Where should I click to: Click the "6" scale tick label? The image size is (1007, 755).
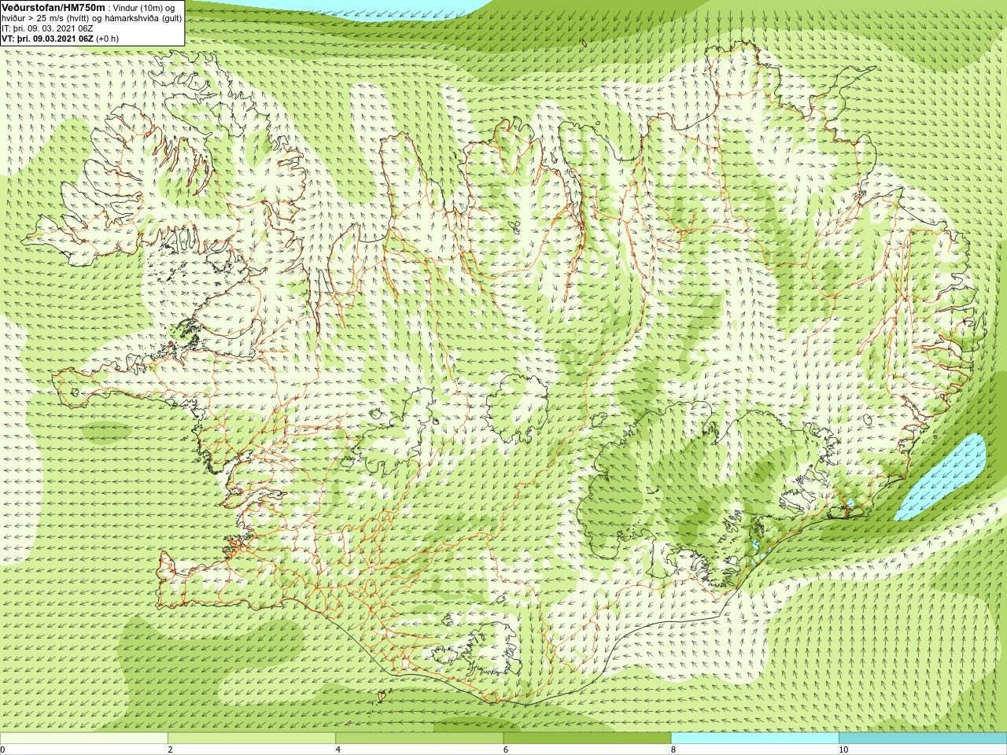click(505, 749)
